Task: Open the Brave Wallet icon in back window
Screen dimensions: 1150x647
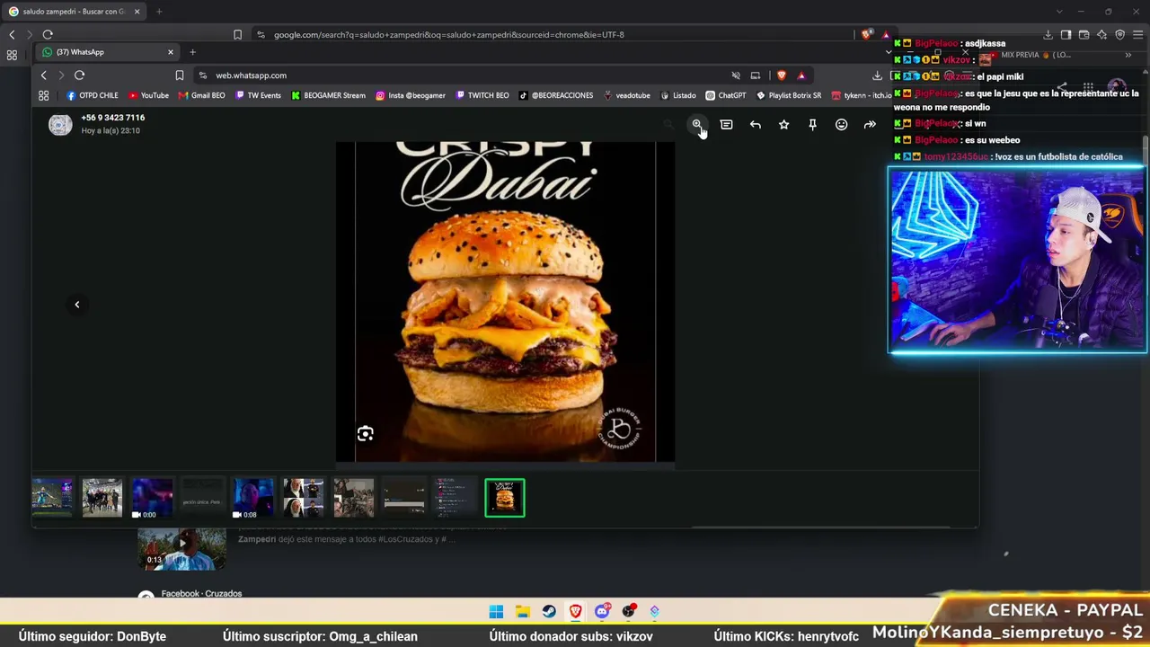Action: pyautogui.click(x=1084, y=35)
